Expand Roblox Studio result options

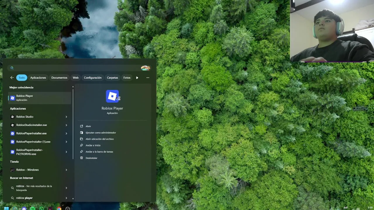(66, 117)
